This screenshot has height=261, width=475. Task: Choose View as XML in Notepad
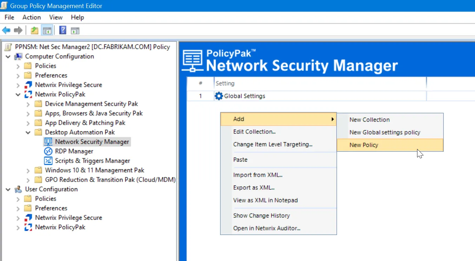point(278,200)
